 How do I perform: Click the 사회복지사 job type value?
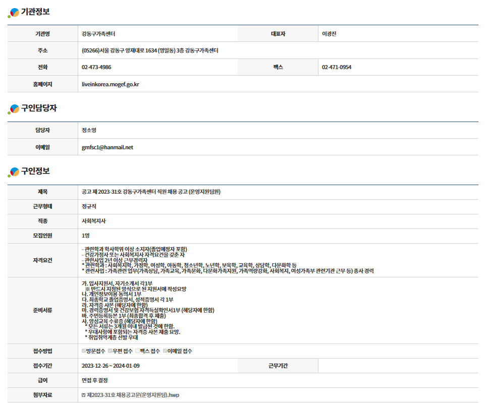[93, 221]
